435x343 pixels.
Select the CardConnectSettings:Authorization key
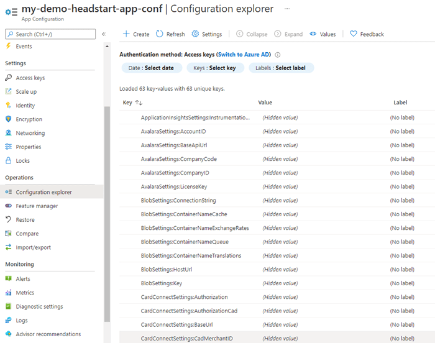184,297
